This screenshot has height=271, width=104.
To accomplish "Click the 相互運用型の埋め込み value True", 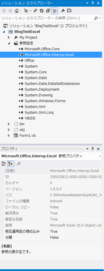I will click(54, 231).
